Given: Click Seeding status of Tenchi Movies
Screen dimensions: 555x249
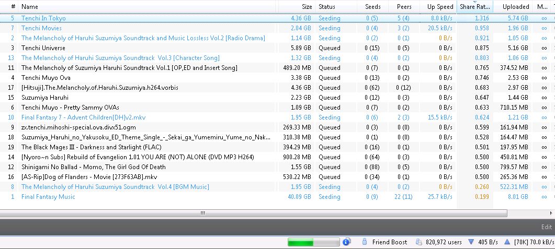Looking at the screenshot, I should coord(329,28).
